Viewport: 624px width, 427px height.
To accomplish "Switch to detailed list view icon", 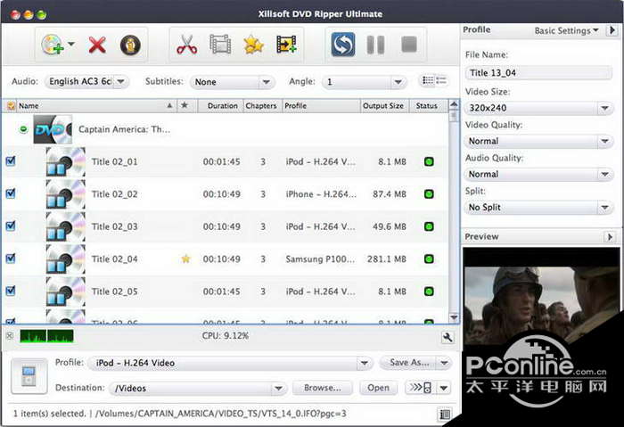I will click(428, 81).
